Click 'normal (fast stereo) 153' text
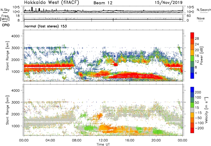 click(x=46, y=26)
